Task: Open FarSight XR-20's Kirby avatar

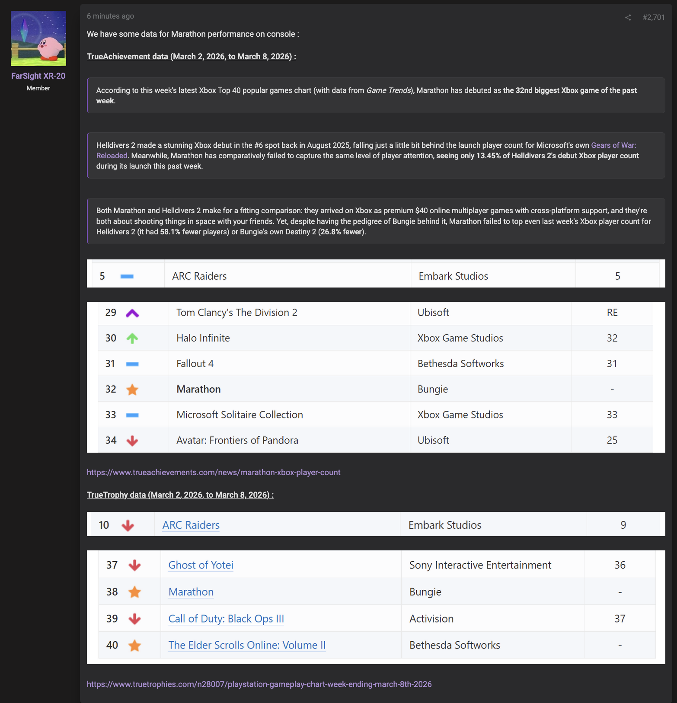Action: tap(38, 38)
